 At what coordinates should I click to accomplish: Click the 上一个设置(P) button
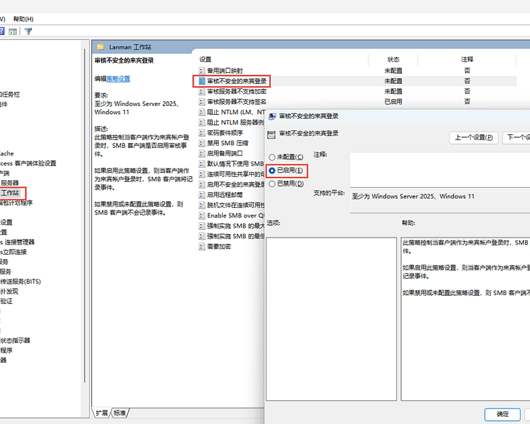(x=473, y=137)
